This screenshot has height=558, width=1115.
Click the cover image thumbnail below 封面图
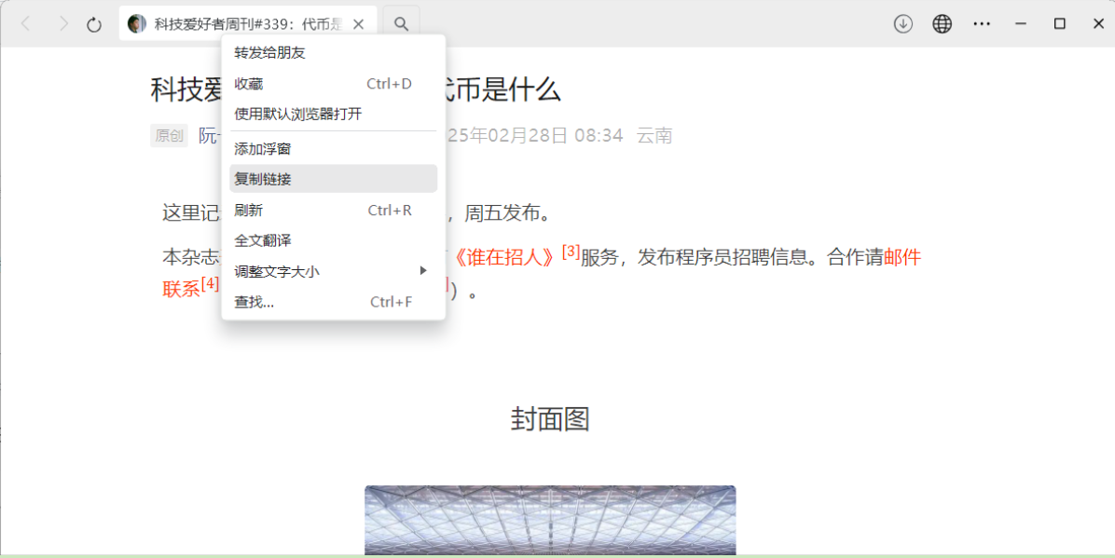[550, 520]
